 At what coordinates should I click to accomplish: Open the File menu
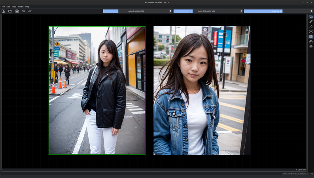(x=3, y=7)
